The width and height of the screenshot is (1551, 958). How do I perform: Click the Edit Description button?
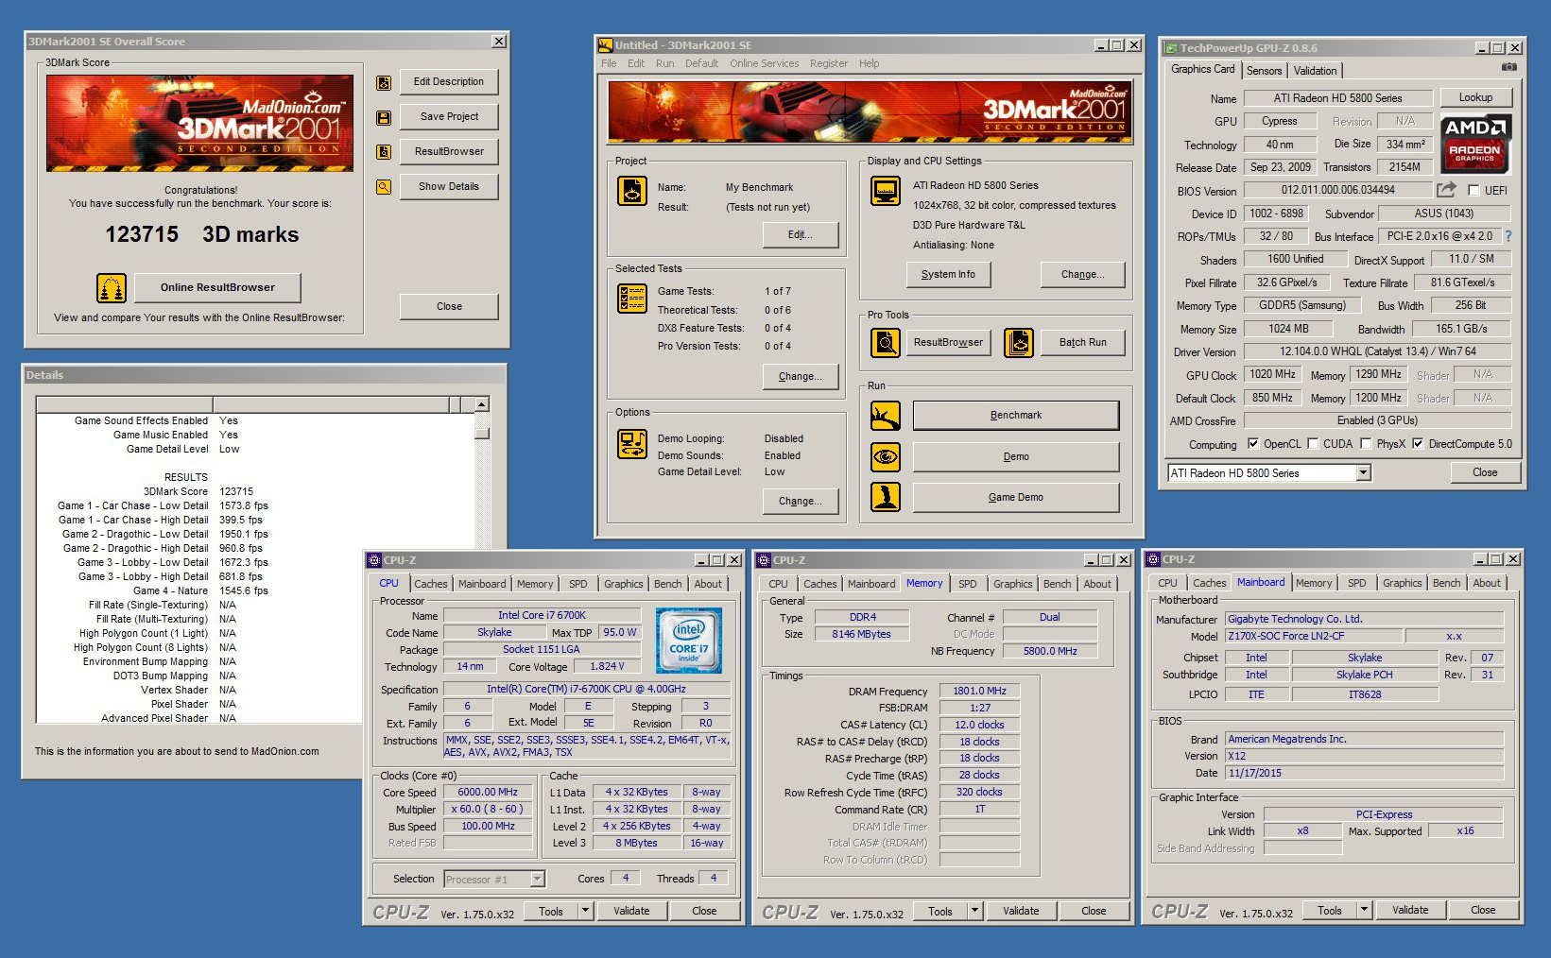tap(449, 82)
